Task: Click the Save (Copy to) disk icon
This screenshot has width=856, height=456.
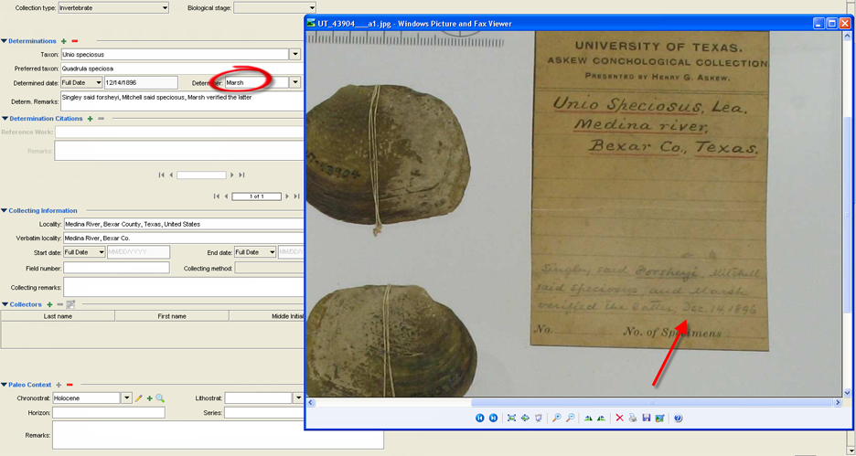Action: coord(647,418)
